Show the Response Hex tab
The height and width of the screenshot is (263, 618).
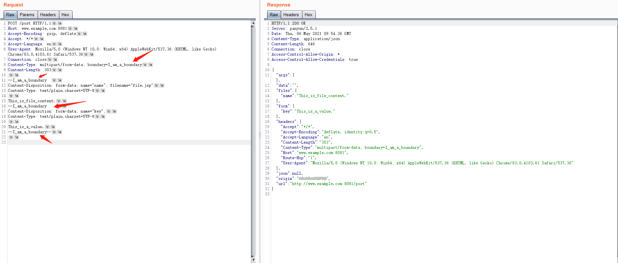[308, 15]
